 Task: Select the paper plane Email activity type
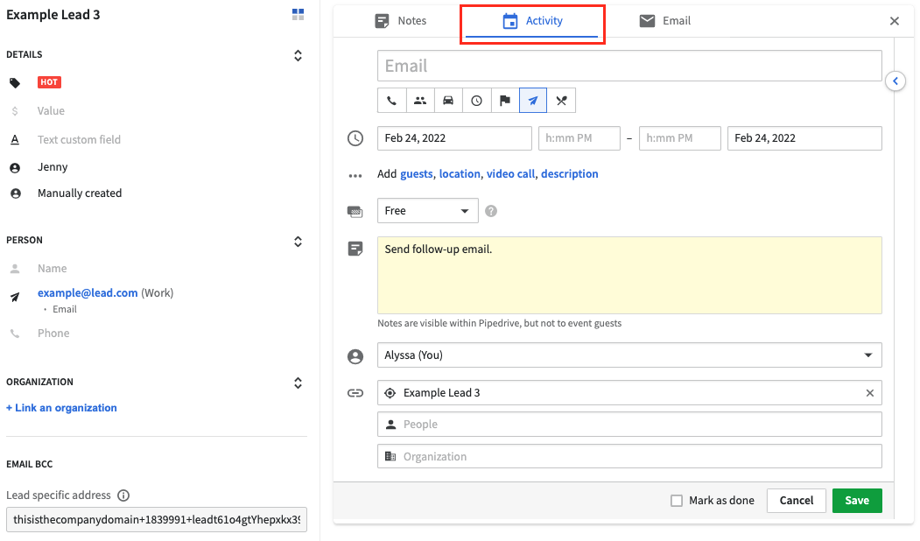pyautogui.click(x=533, y=101)
